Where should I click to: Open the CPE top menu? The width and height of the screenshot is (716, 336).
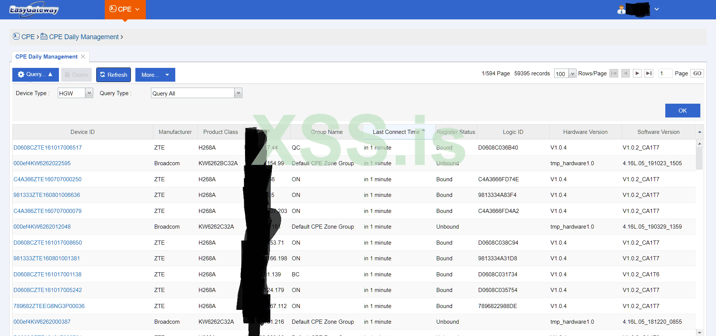coord(125,9)
